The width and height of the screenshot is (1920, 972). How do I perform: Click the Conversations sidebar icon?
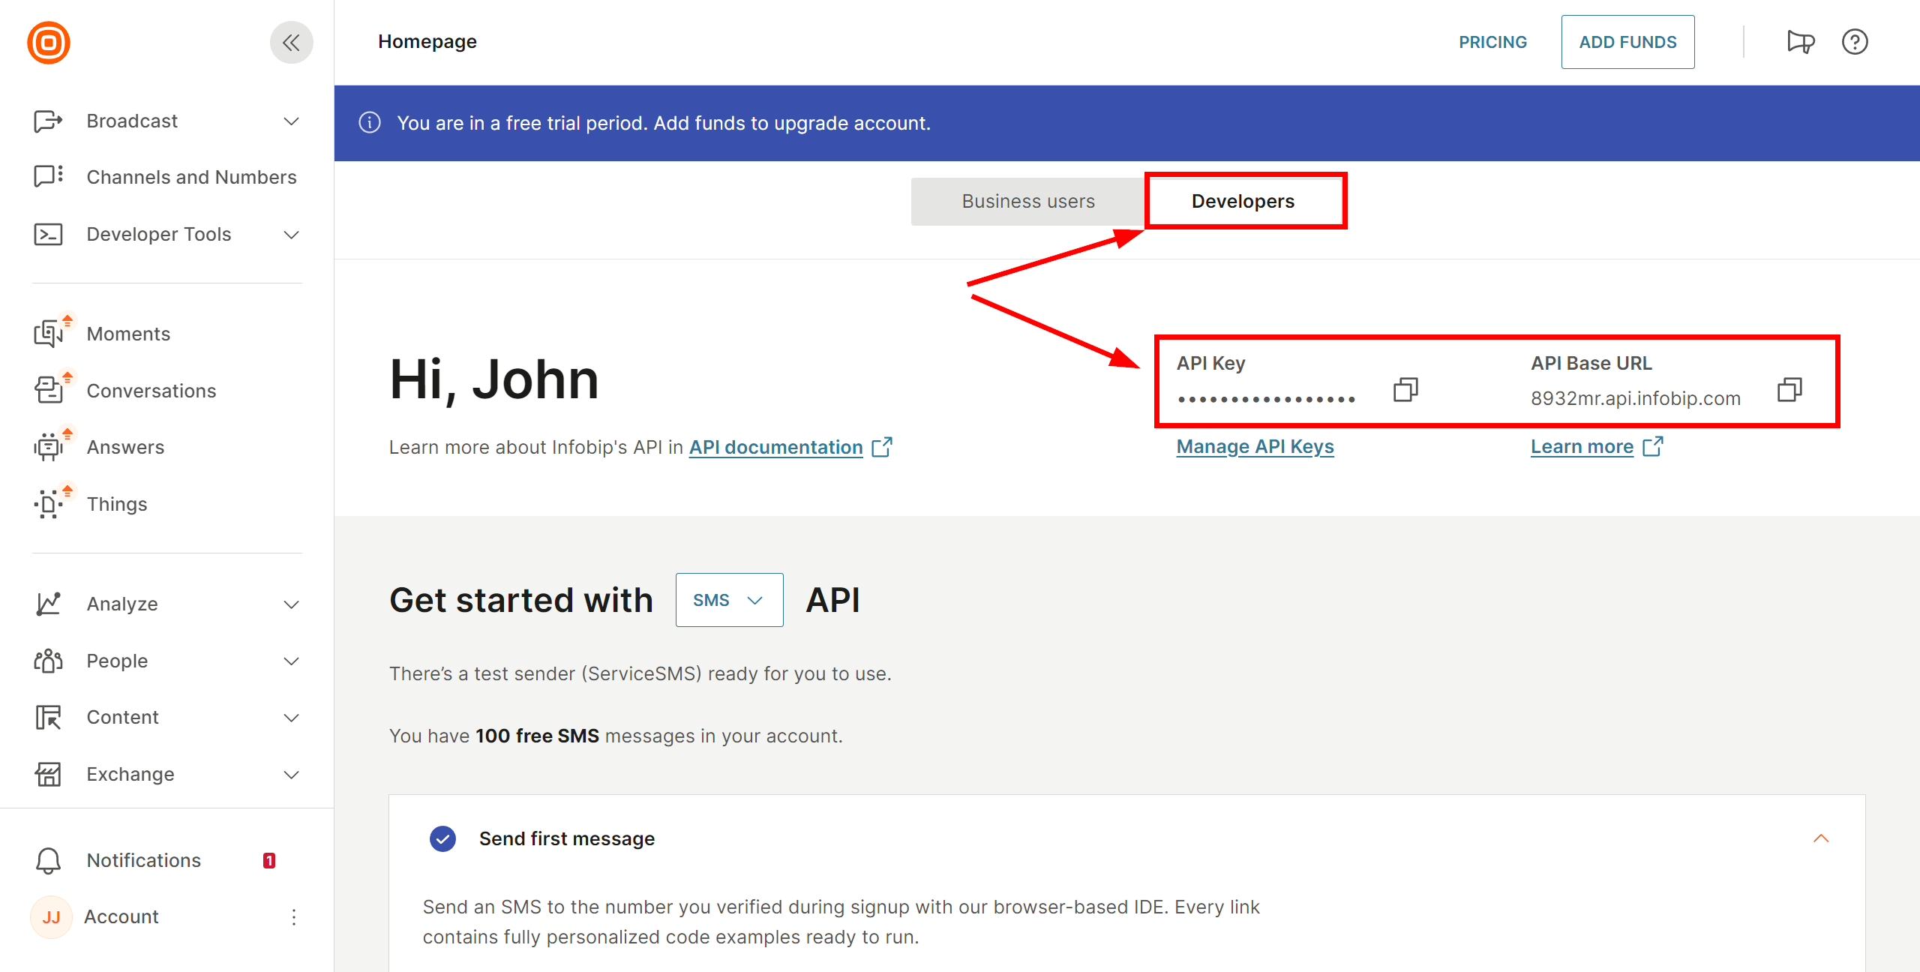pyautogui.click(x=48, y=391)
